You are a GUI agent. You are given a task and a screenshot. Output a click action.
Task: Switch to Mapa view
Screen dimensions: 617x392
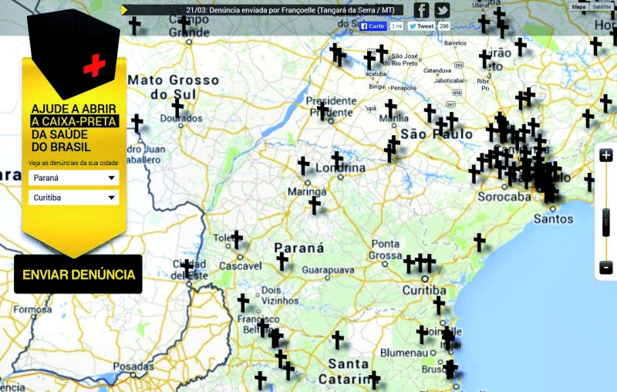(x=578, y=7)
